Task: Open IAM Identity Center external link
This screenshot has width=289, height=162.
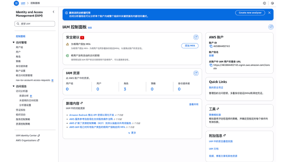Action: (26, 135)
